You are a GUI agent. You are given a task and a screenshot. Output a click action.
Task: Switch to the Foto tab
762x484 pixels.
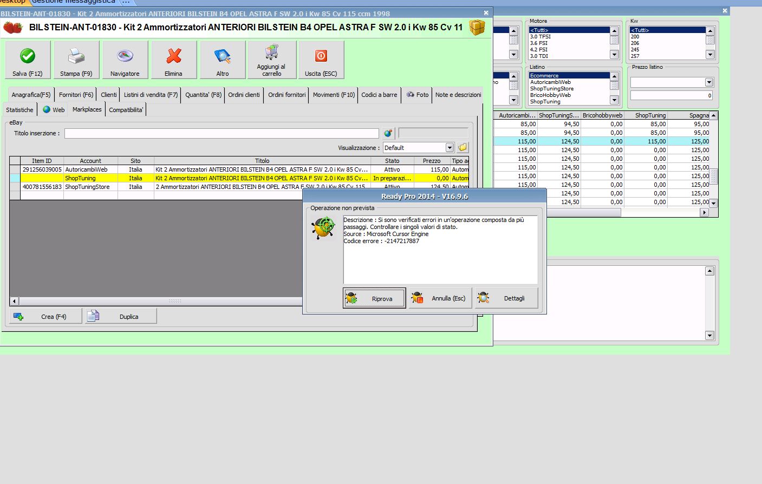(x=418, y=95)
